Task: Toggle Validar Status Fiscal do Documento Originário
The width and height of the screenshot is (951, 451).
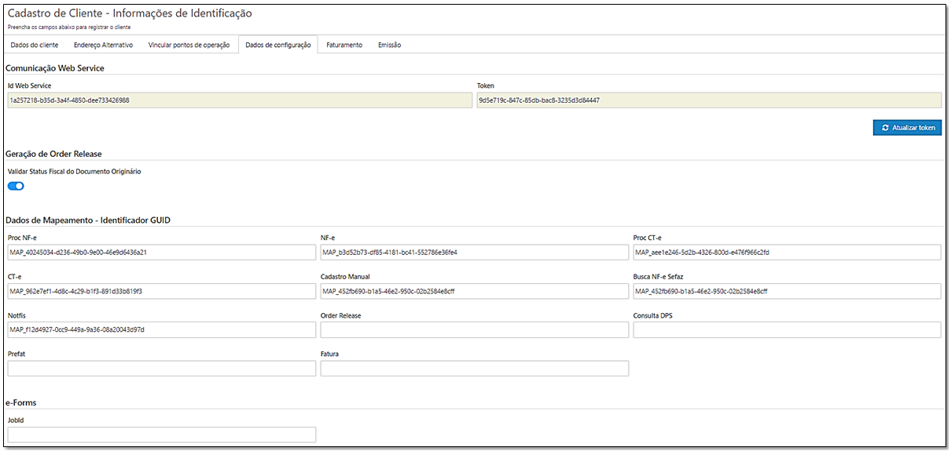Action: (x=16, y=186)
